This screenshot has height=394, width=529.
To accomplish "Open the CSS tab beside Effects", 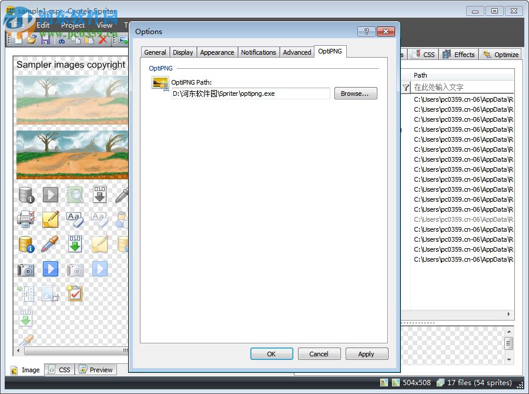I will click(423, 54).
